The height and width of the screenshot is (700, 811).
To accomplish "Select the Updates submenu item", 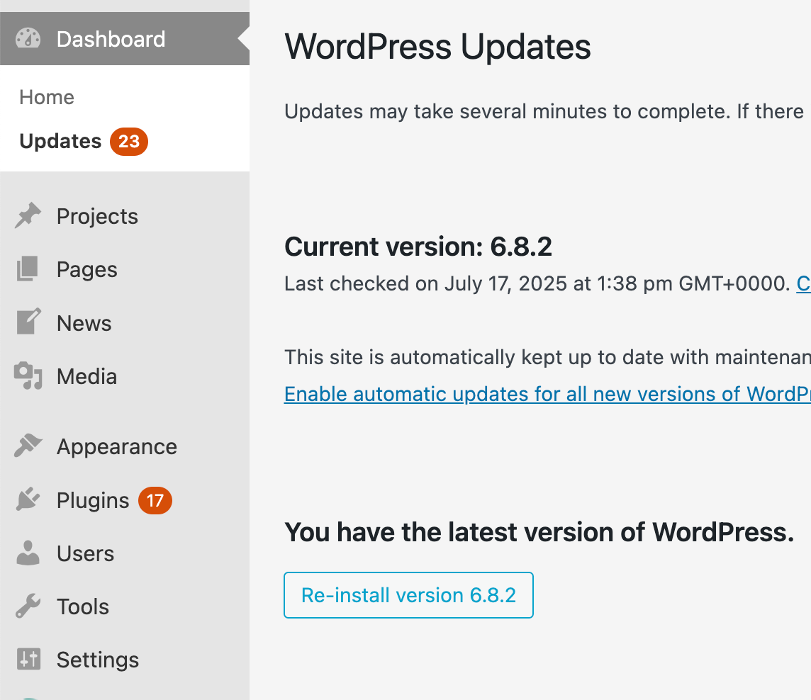I will pos(60,142).
